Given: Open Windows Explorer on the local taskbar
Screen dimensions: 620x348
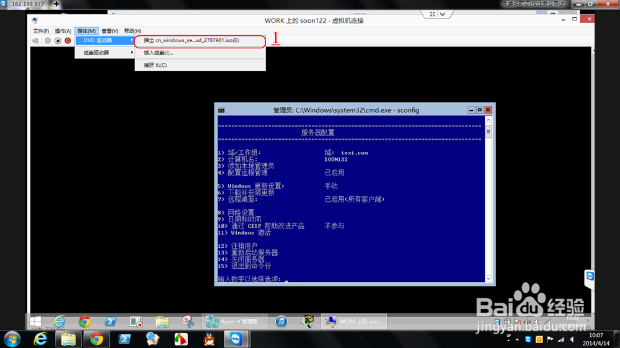Looking at the screenshot, I should coord(68,339).
